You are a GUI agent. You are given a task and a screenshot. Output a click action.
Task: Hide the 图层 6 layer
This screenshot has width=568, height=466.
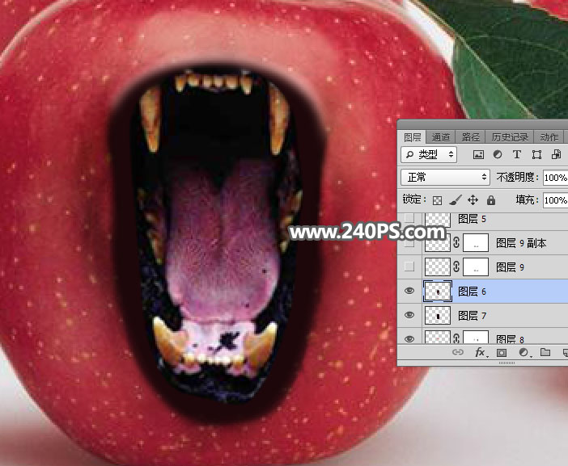point(409,291)
